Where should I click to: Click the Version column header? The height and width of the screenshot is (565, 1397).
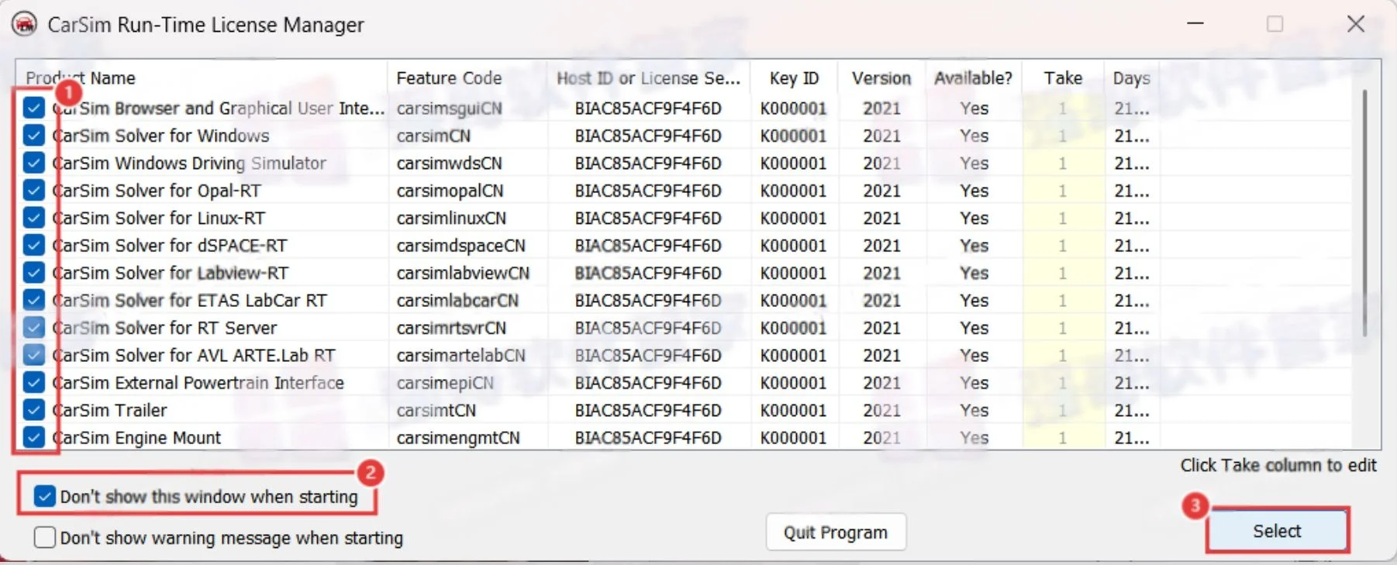point(881,78)
